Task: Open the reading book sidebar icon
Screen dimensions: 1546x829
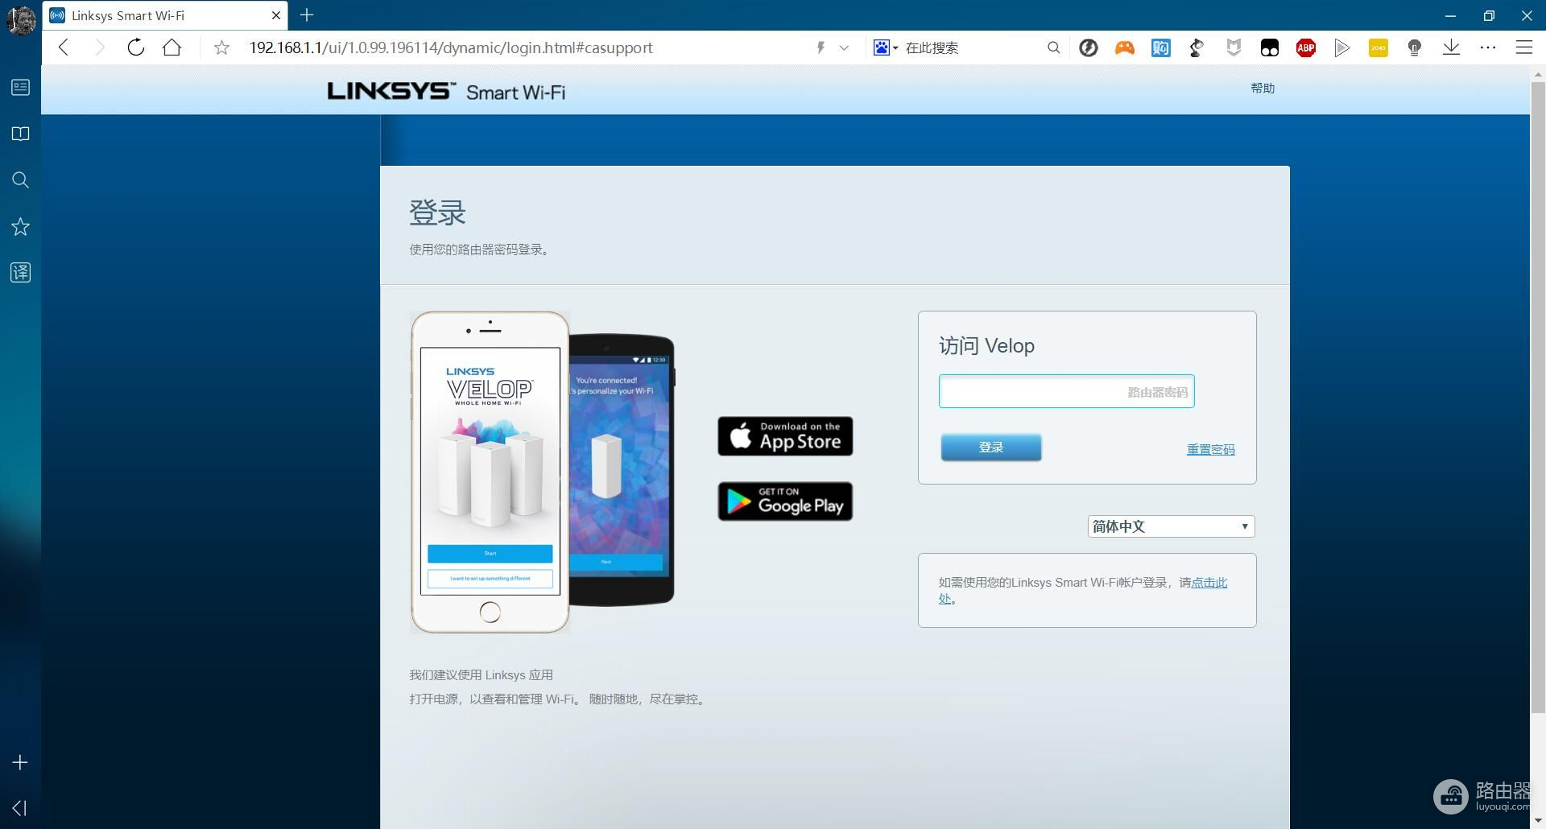Action: coord(20,134)
